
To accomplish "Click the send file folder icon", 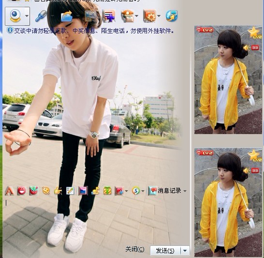I will click(x=67, y=16).
